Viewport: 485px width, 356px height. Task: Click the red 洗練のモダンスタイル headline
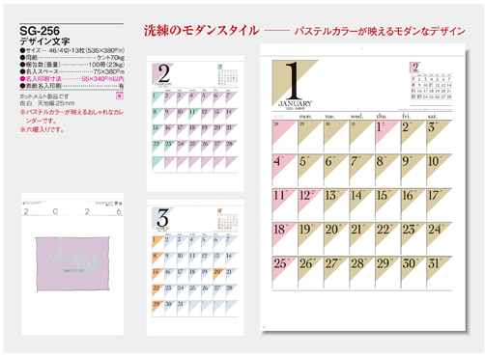tap(202, 31)
